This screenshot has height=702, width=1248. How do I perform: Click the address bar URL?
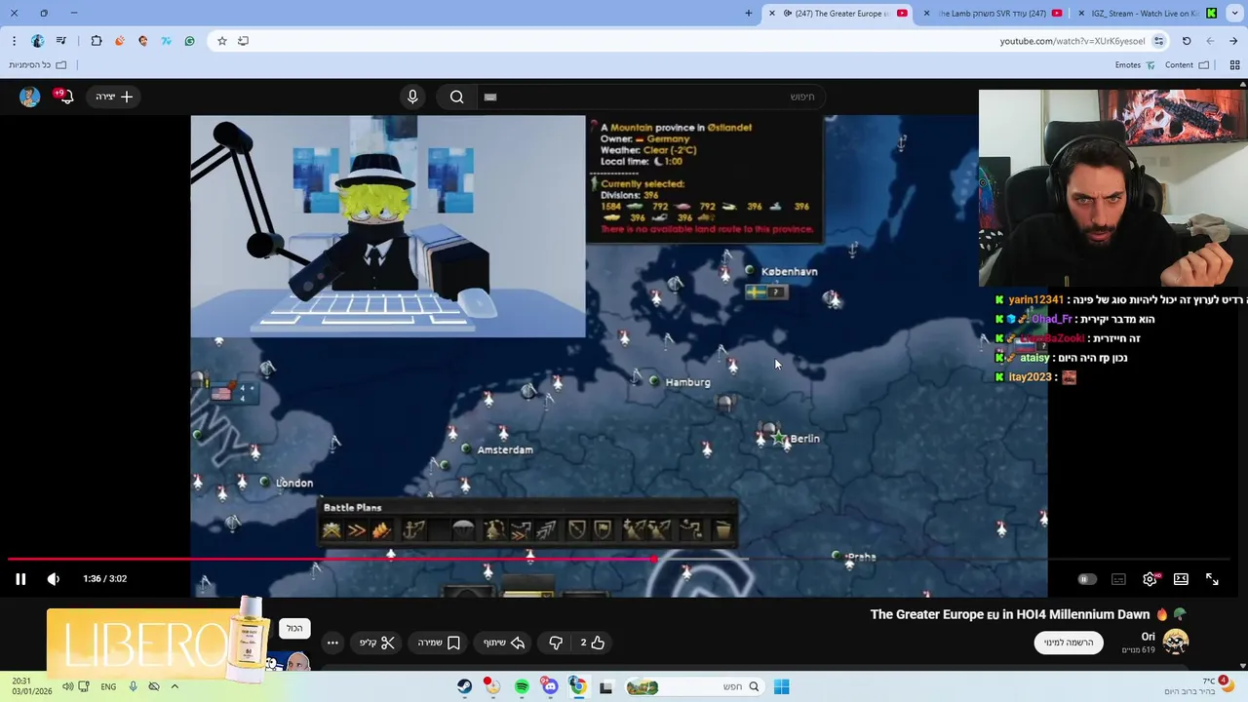pos(1072,41)
